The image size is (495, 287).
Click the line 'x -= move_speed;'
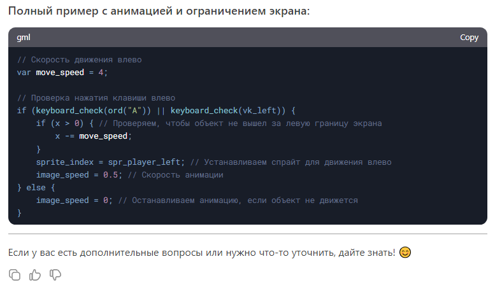[94, 136]
